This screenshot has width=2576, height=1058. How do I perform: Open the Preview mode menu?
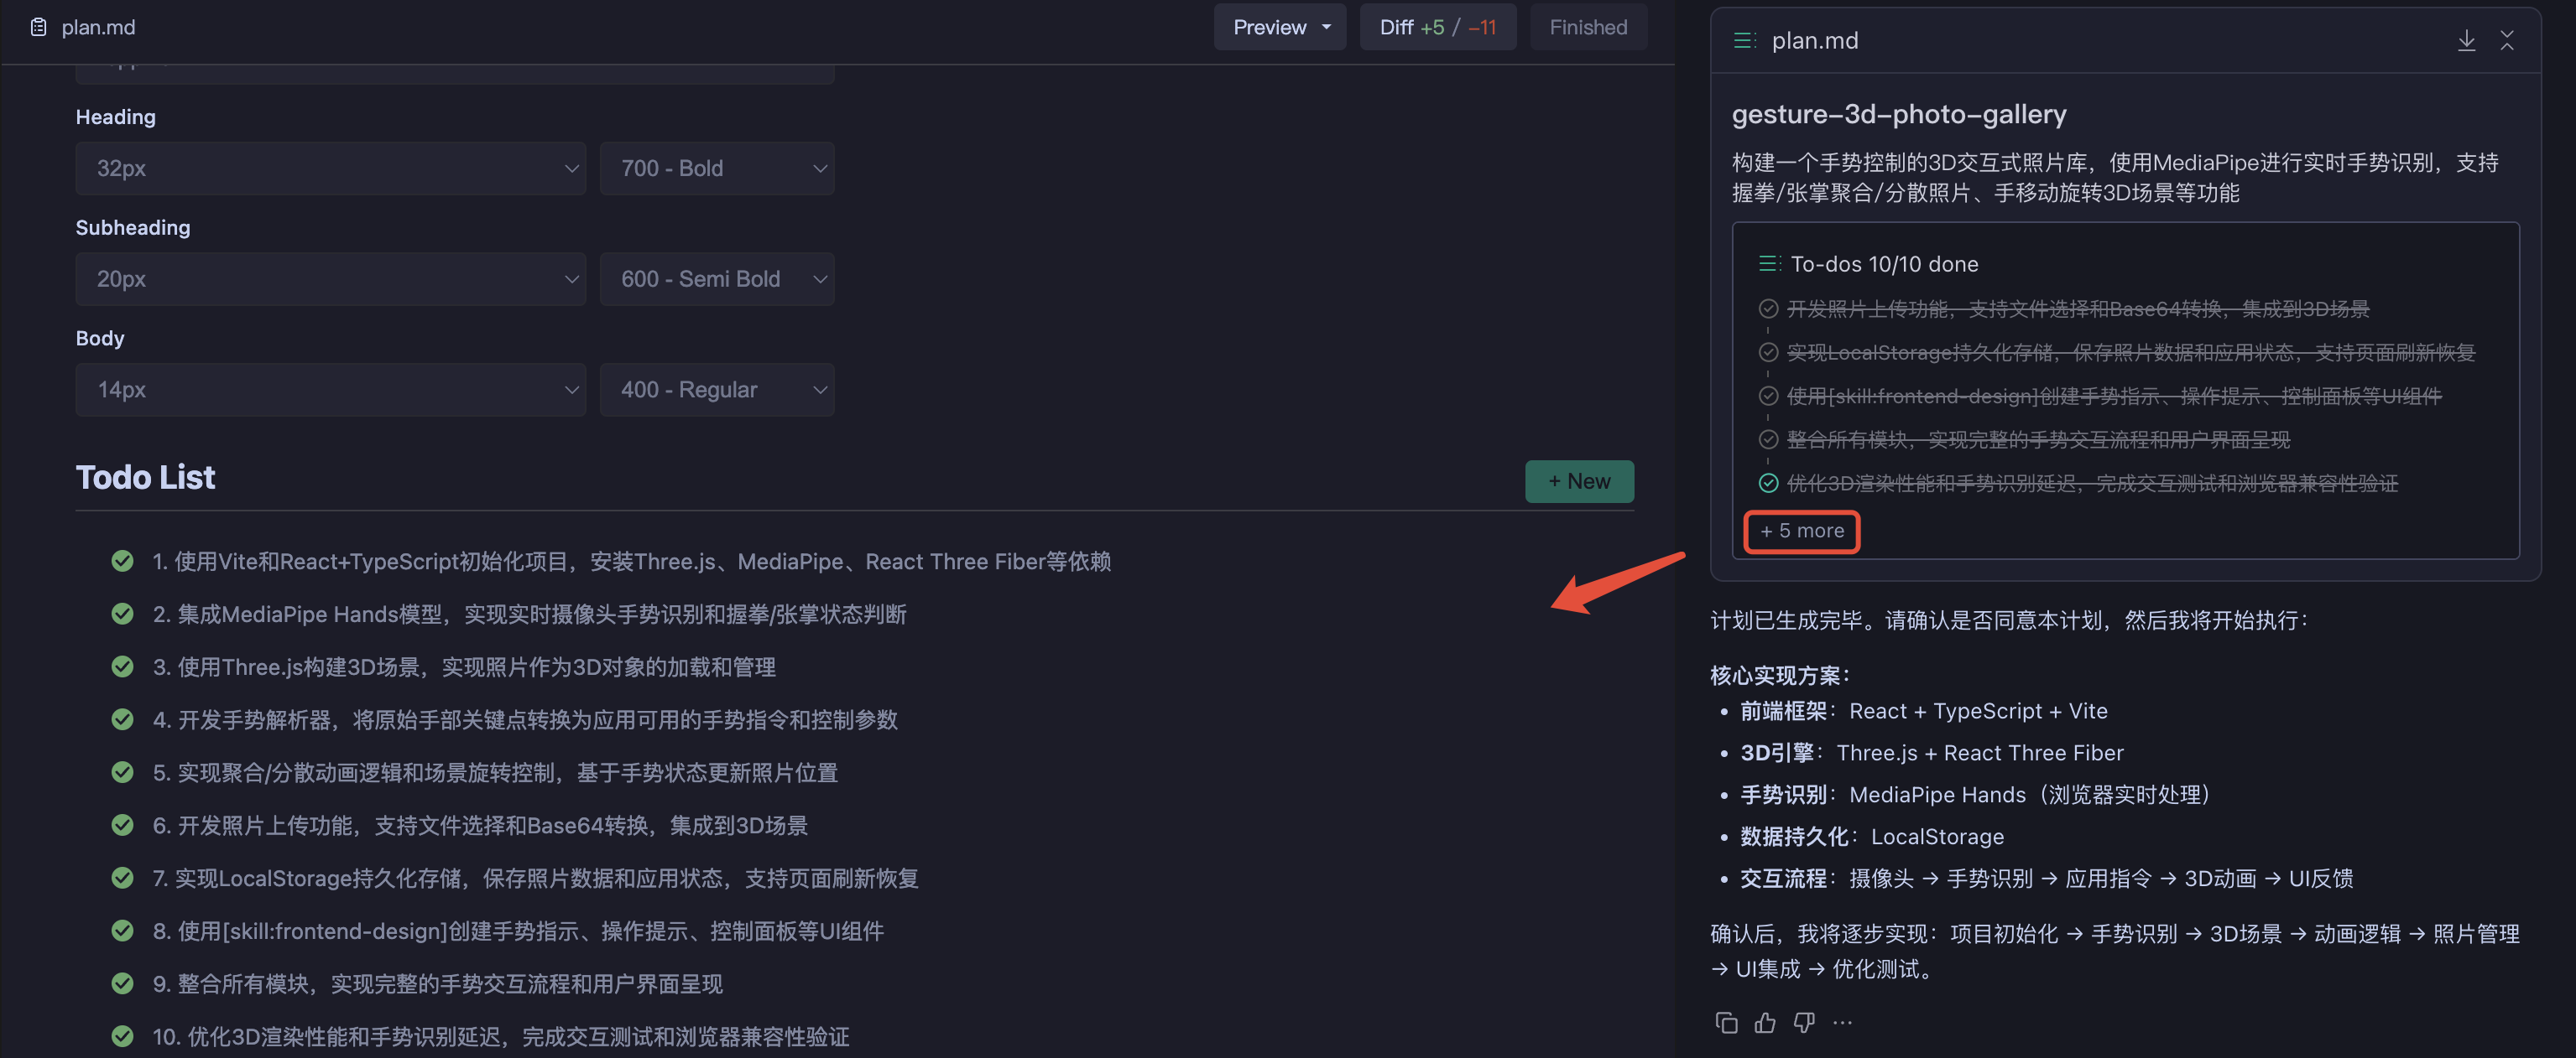pos(1280,27)
